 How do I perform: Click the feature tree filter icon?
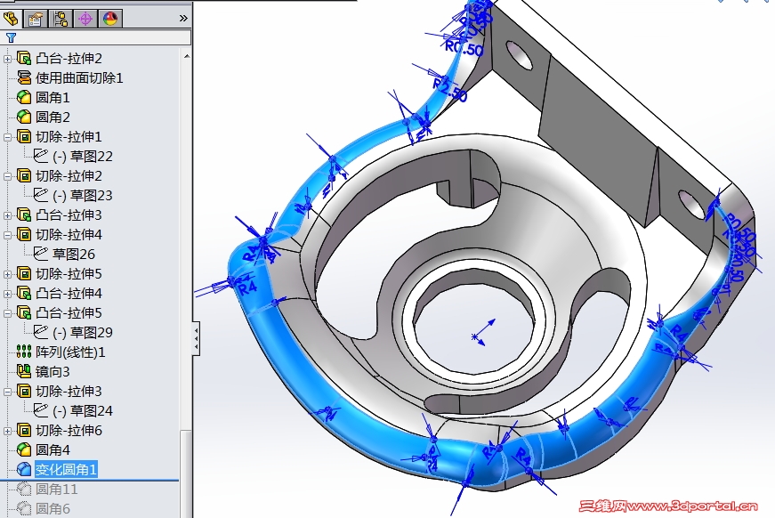point(11,37)
